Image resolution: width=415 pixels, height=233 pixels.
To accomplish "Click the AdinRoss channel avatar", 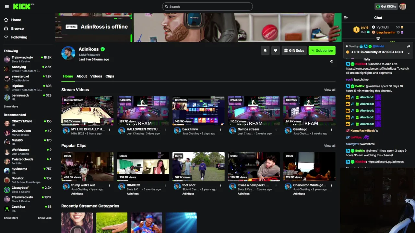I will (68, 53).
